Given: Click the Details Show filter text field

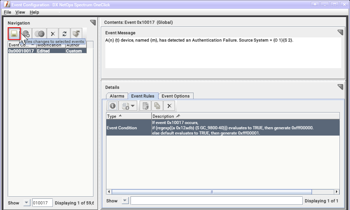Looking at the screenshot, I should coord(217,201).
